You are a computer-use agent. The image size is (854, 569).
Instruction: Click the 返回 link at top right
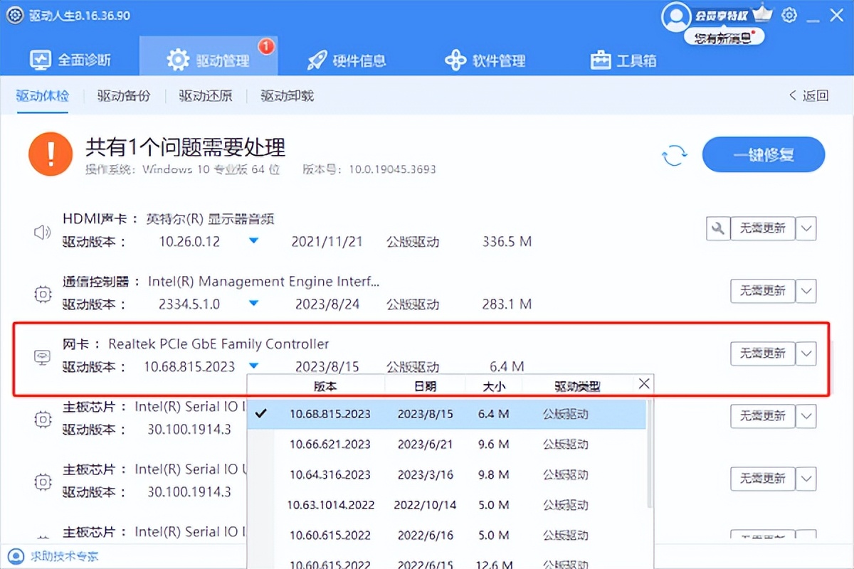[x=808, y=95]
